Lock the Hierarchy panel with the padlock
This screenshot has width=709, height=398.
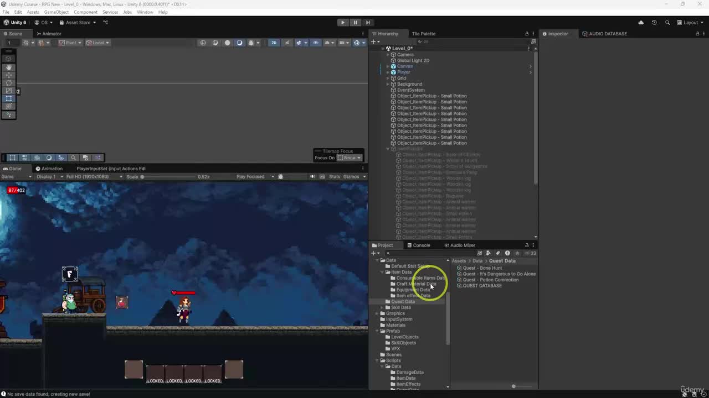pyautogui.click(x=527, y=34)
